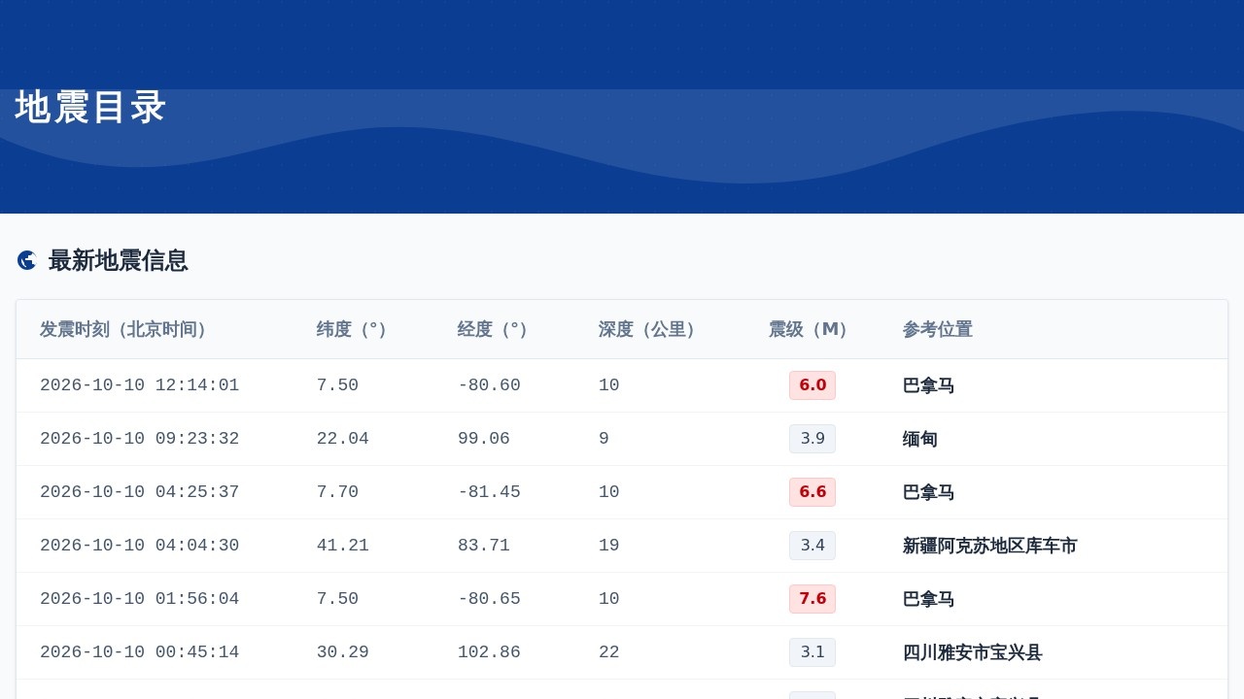Click the 6.0 magnitude badge
Image resolution: width=1244 pixels, height=699 pixels.
pyautogui.click(x=812, y=385)
